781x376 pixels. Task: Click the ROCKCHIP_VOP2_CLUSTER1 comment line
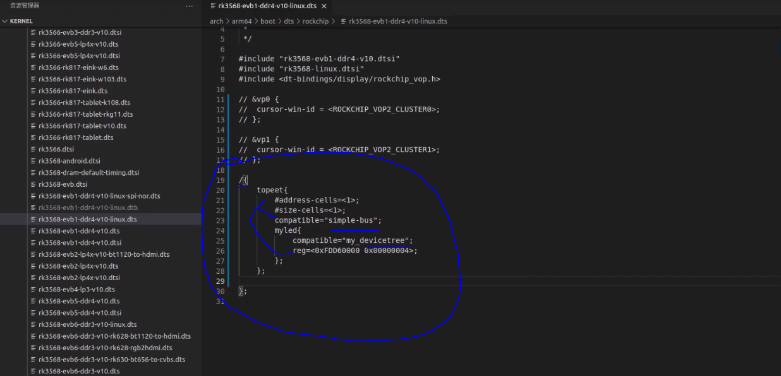coord(339,150)
